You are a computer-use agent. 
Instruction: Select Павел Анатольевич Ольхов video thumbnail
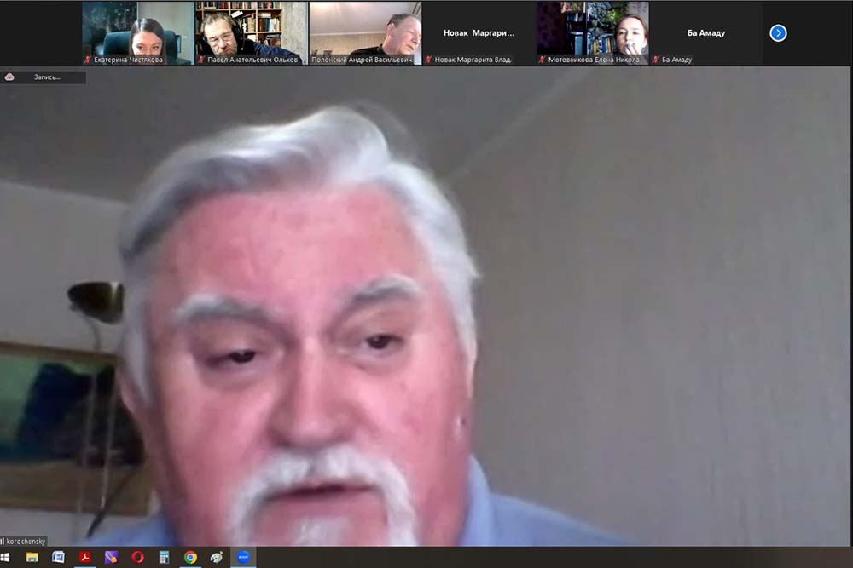251,32
